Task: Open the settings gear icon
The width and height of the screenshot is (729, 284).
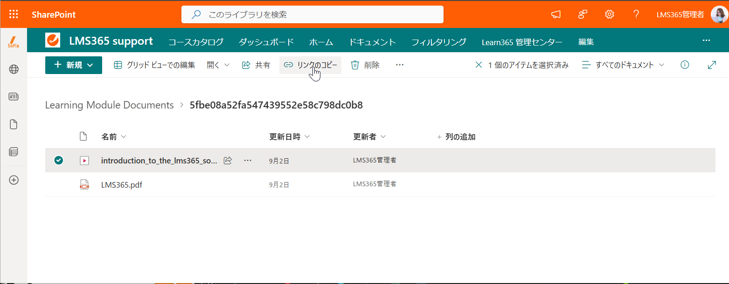Action: pyautogui.click(x=609, y=14)
